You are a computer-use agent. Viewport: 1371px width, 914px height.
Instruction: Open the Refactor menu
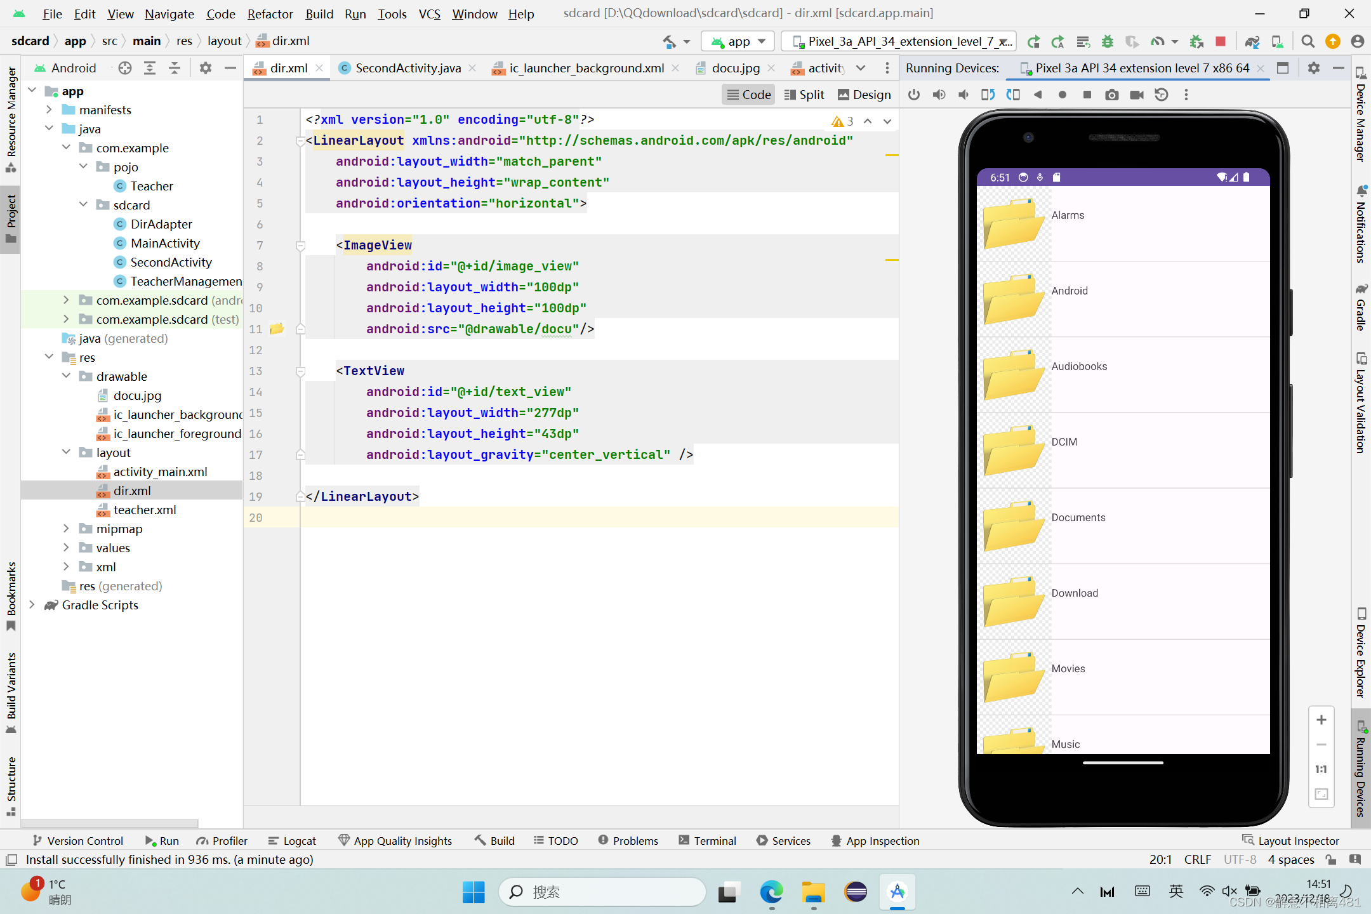click(270, 13)
